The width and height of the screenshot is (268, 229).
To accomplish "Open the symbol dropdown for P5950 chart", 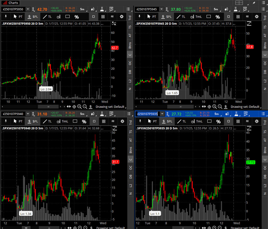I will (28, 9).
